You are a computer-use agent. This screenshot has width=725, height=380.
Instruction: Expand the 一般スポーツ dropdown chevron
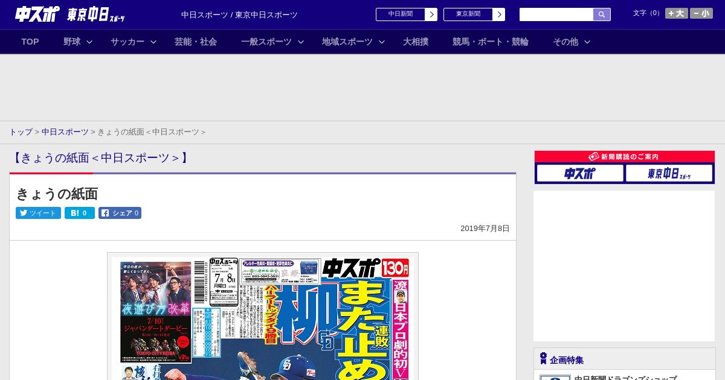(301, 42)
